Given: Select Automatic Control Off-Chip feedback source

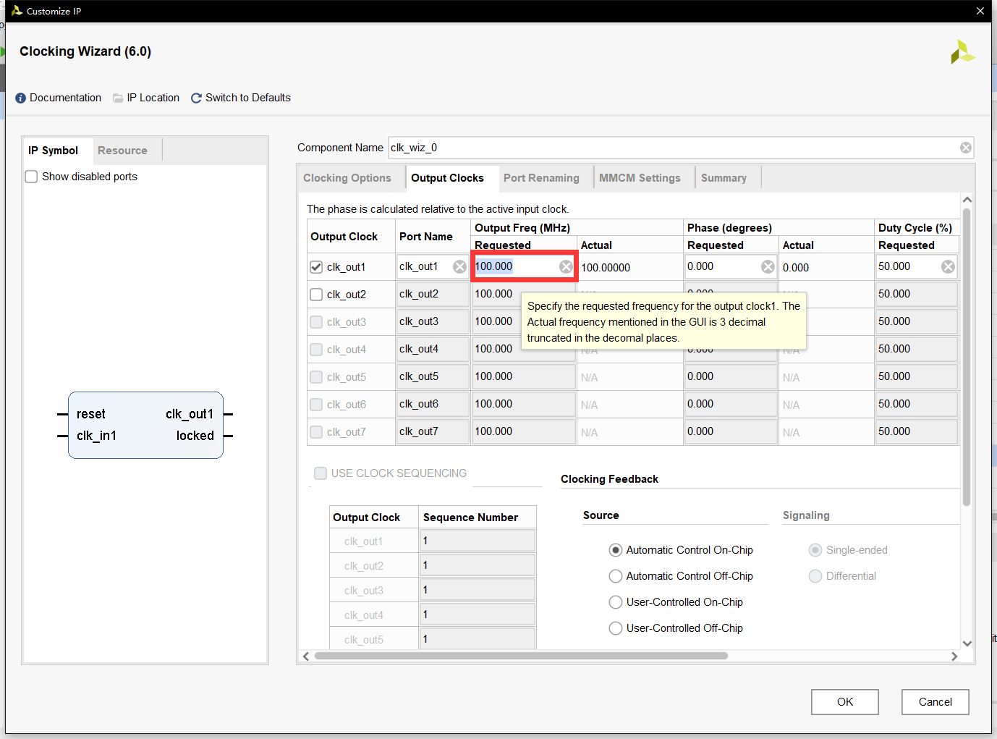Looking at the screenshot, I should [x=616, y=576].
